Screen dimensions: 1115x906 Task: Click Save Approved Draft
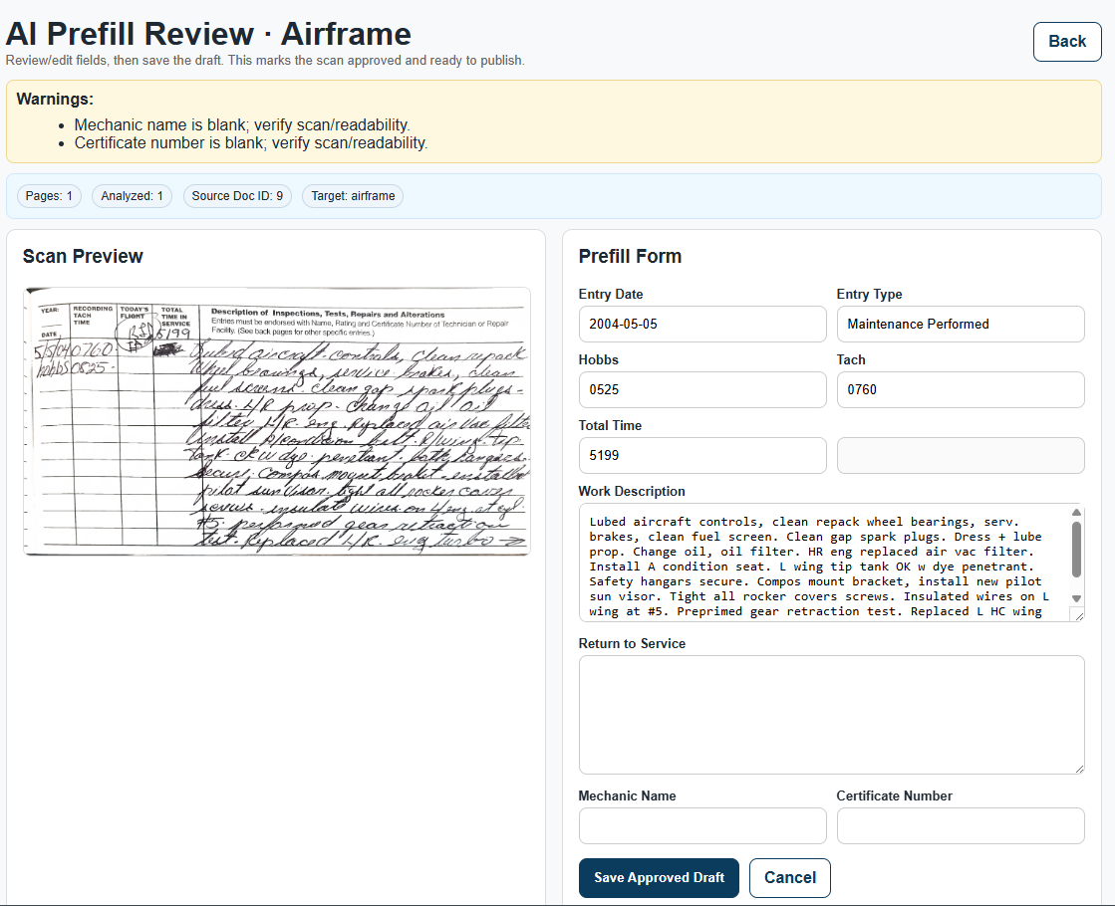pos(659,877)
